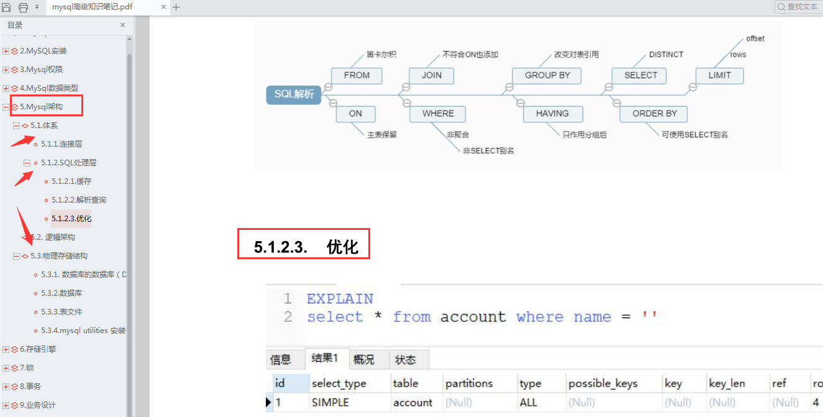
Task: Click the 目录 panel title
Action: coord(15,25)
